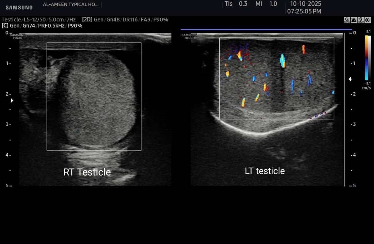The width and height of the screenshot is (374, 244).
Task: Click the Testicle preset label
Action: coord(11,19)
